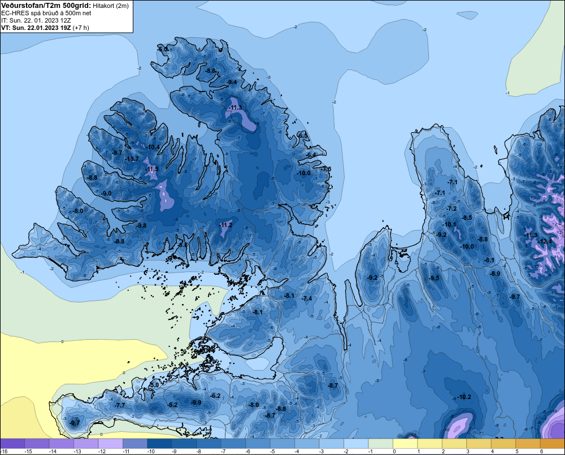Click the 'VT: Sun. 22.01.2023 19Z' valid time

[36, 28]
